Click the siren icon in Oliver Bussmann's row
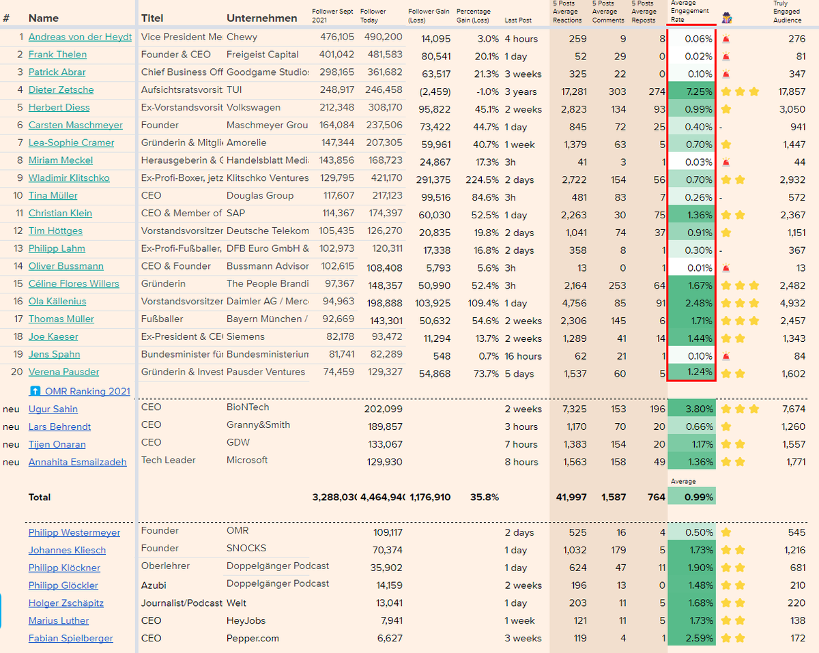 pos(725,268)
